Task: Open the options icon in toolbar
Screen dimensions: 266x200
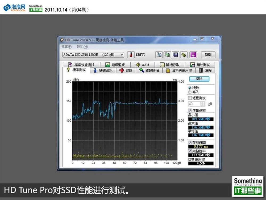Action: coord(184,55)
